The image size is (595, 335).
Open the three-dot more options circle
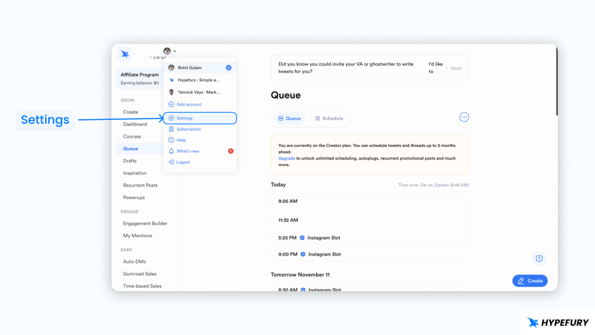(464, 117)
